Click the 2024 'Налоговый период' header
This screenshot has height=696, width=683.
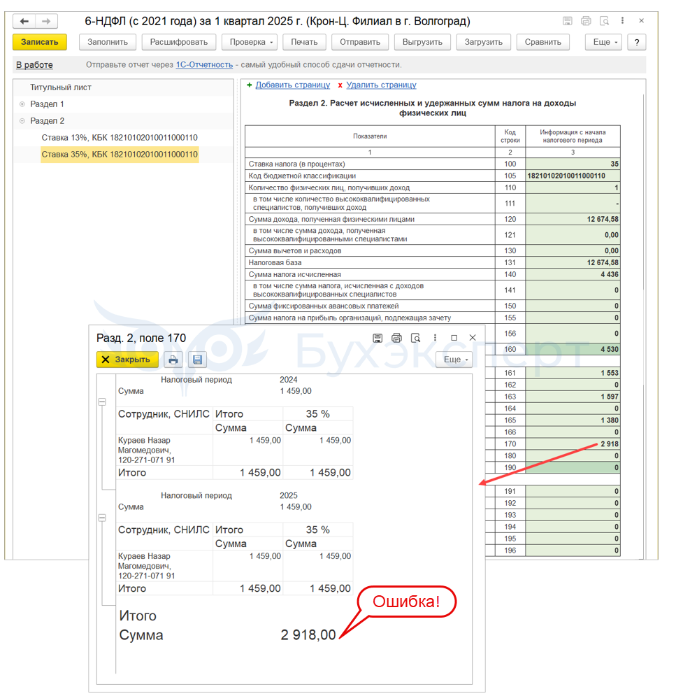196,380
